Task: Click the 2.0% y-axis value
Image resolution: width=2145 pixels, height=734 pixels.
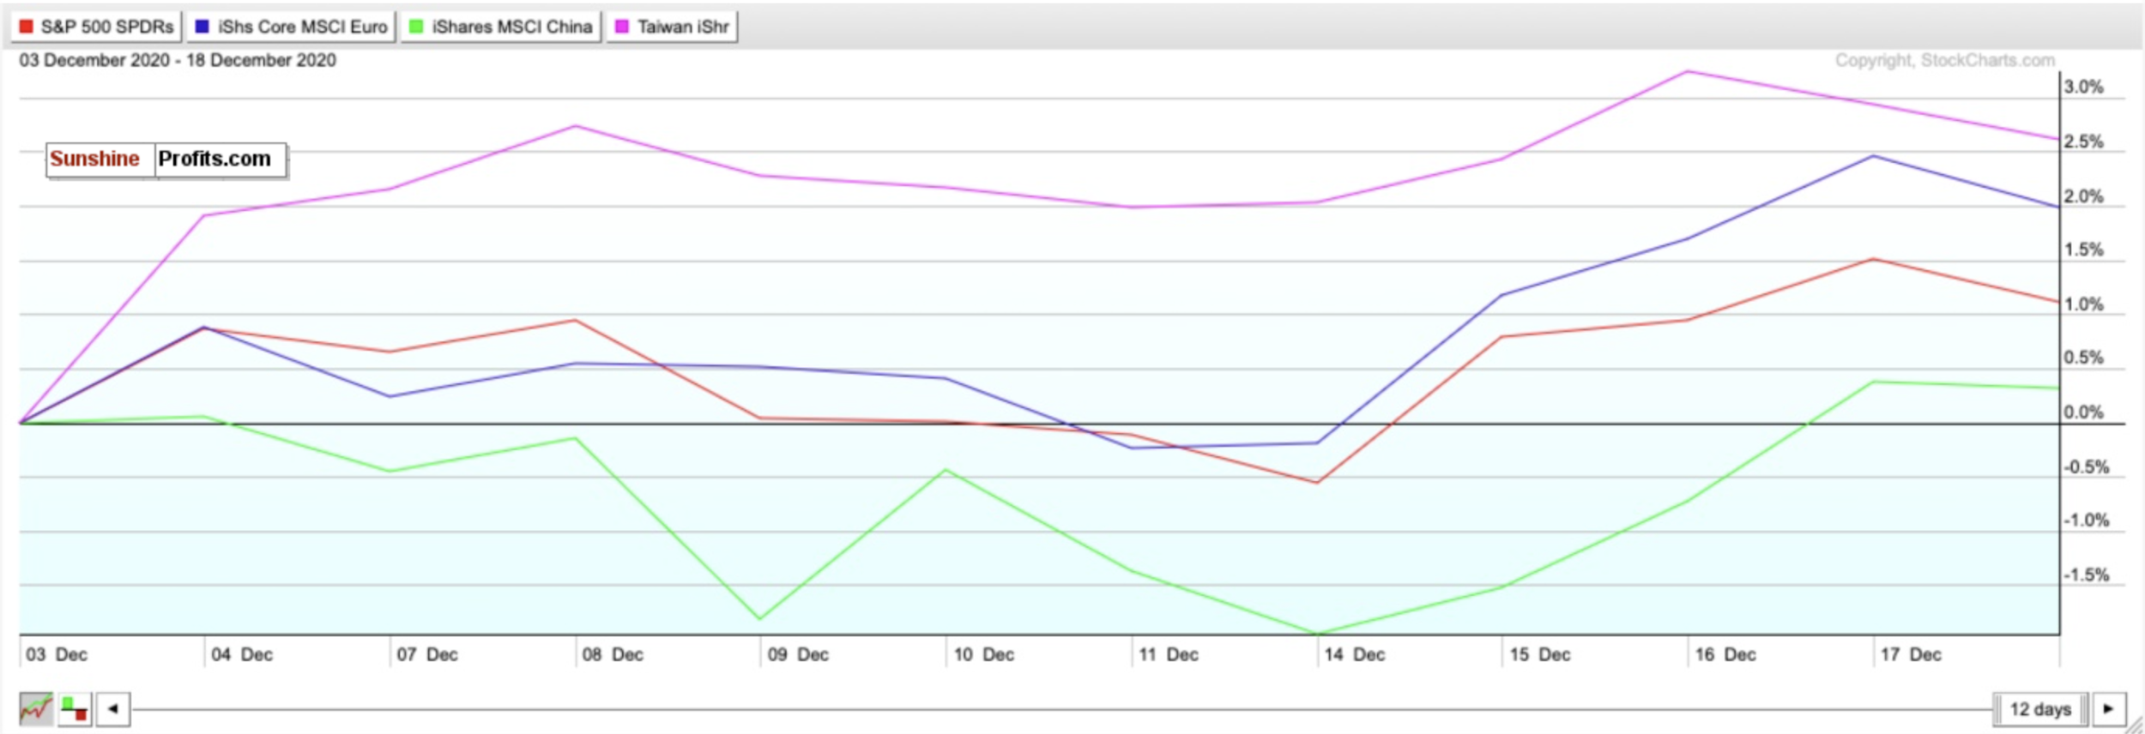Action: point(2084,196)
